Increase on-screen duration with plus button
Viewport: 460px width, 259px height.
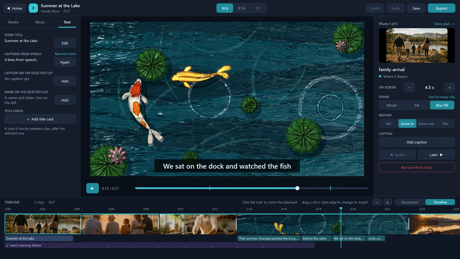click(x=449, y=87)
